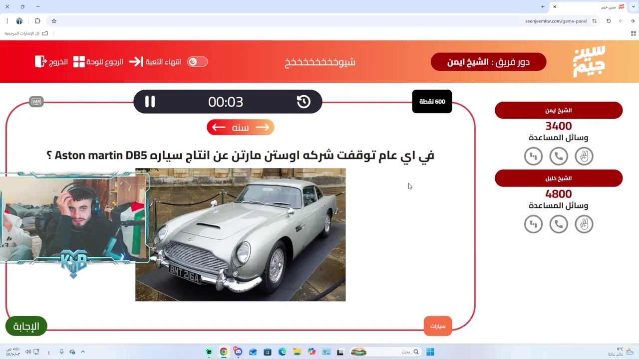
Task: Click the game title شيوخخخخخخخخخ
Action: click(320, 62)
